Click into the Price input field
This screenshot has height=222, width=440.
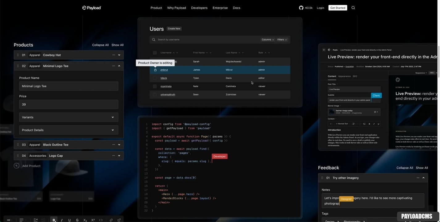point(69,105)
